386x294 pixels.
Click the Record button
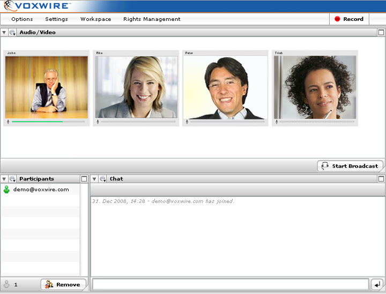pos(349,19)
